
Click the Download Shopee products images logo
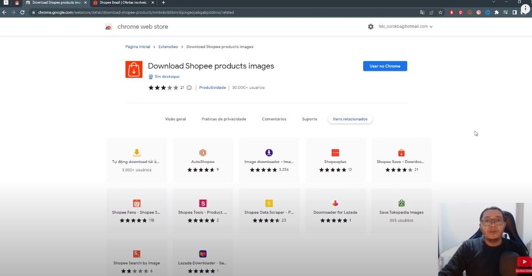[x=134, y=69]
